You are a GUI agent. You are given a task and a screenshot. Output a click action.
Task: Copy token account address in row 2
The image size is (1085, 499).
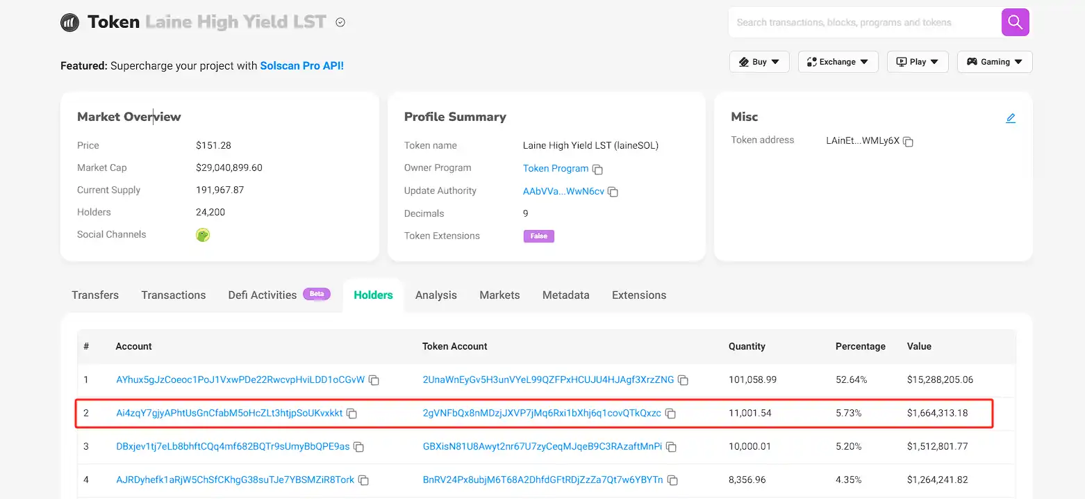pos(670,414)
